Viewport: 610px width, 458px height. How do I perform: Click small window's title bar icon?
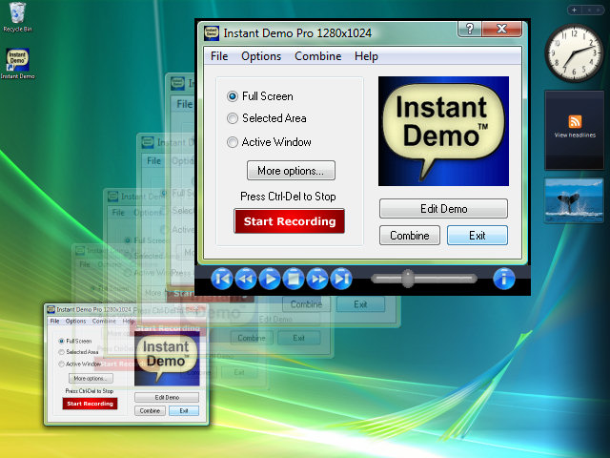click(x=51, y=309)
